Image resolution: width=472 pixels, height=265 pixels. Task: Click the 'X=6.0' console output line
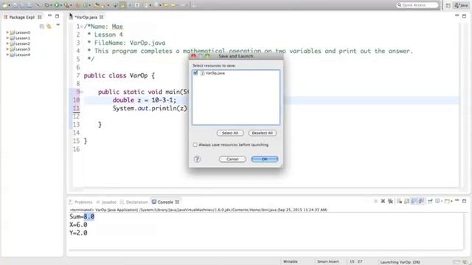[78, 225]
